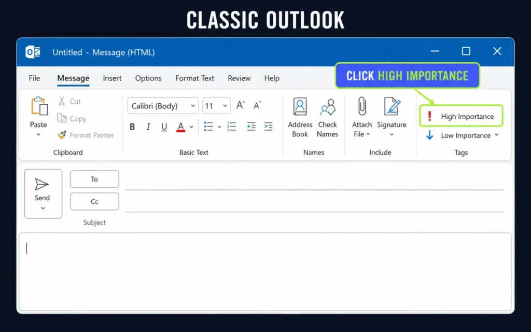Screen dimensions: 531x332
Task: Switch to the Options tab
Action: click(x=148, y=78)
